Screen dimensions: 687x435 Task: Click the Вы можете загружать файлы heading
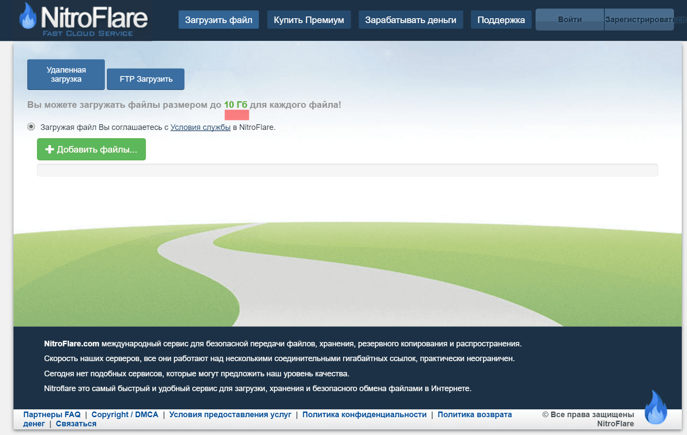tap(184, 105)
